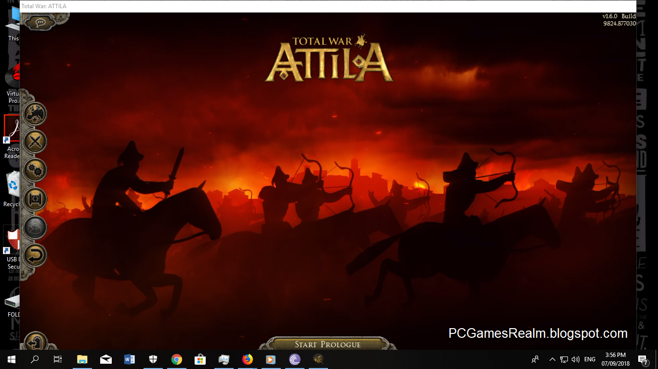The height and width of the screenshot is (369, 658).
Task: Open File Explorer from the taskbar
Action: point(82,359)
